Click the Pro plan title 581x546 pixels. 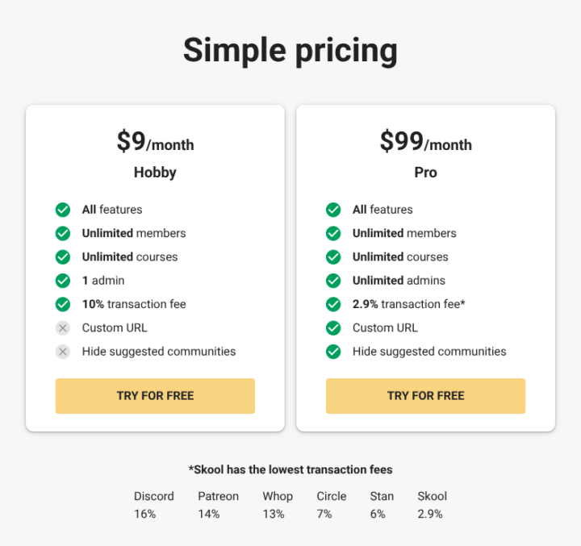(425, 173)
